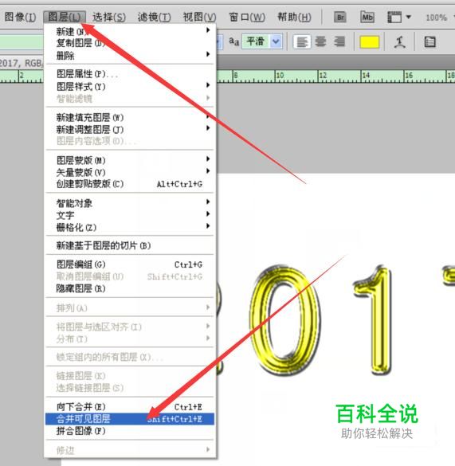Screen dimensions: 455x466
Task: Launch Adobe Bridge with the Br icon
Action: [340, 18]
